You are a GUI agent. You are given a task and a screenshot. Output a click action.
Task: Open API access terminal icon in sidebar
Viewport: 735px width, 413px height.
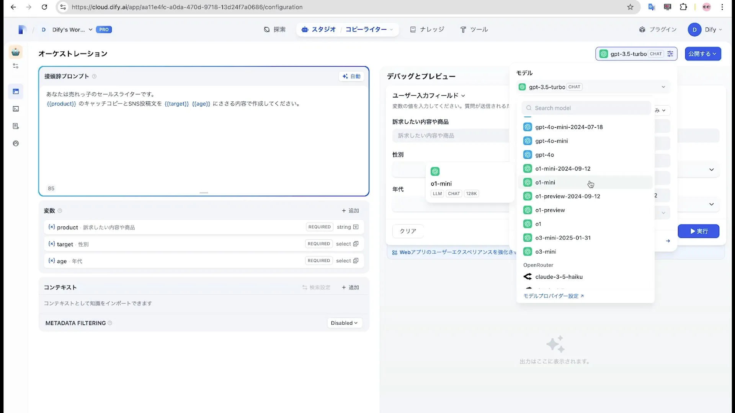point(16,109)
